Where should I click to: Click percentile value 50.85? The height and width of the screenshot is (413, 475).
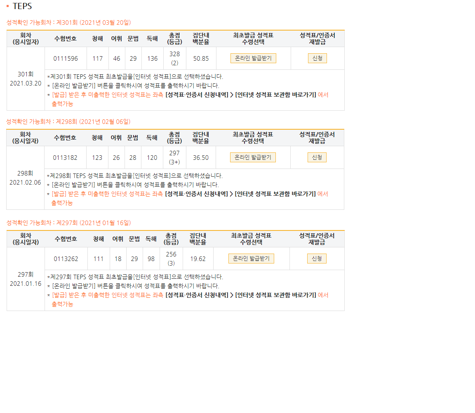coord(201,59)
